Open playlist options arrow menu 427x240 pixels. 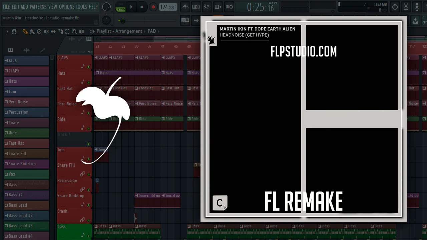point(7,31)
